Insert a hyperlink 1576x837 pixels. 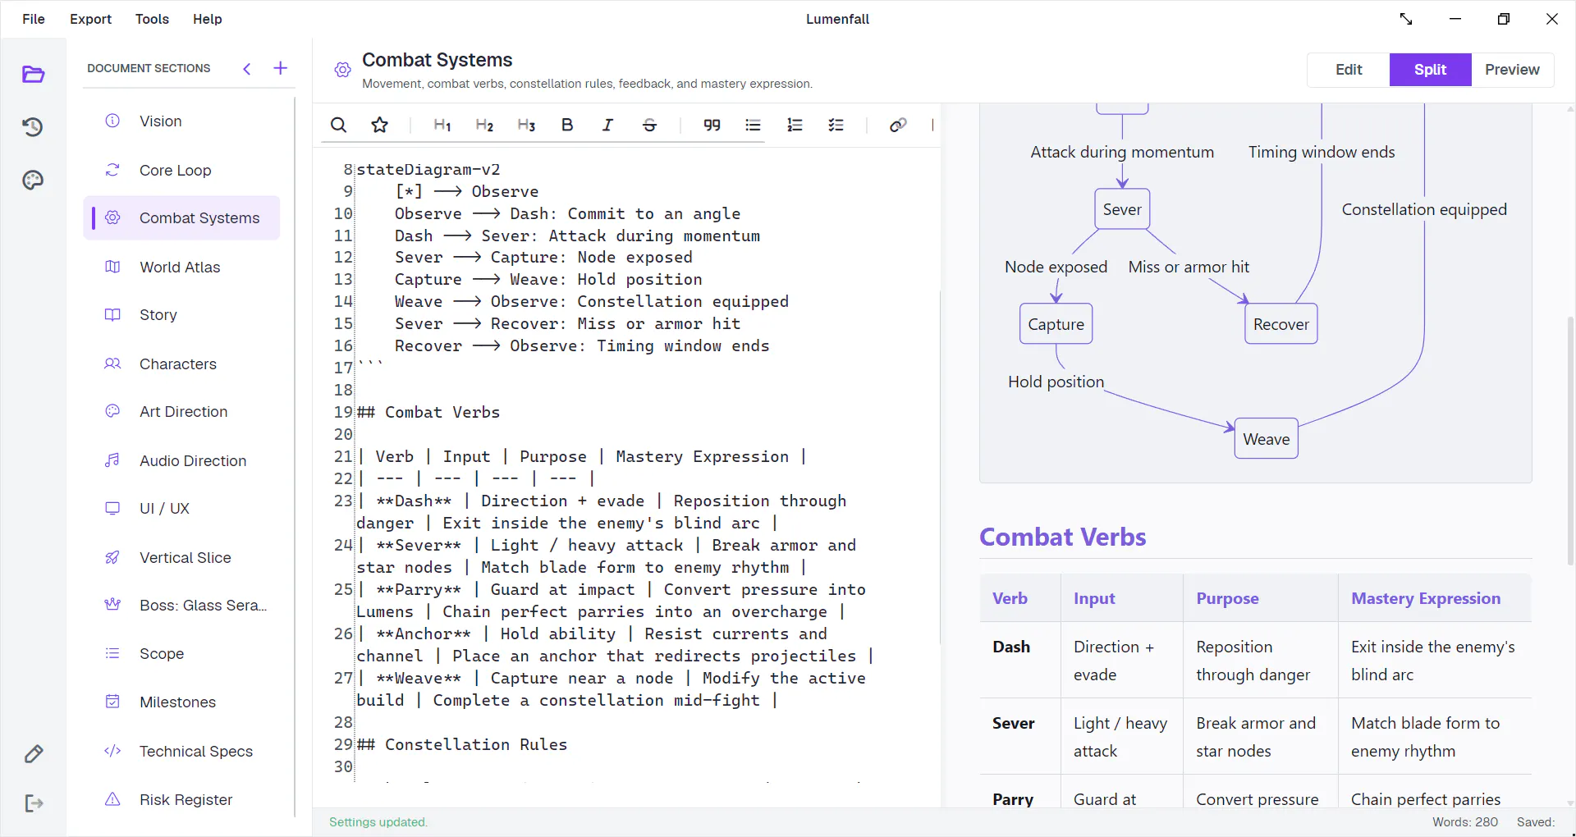(x=898, y=125)
